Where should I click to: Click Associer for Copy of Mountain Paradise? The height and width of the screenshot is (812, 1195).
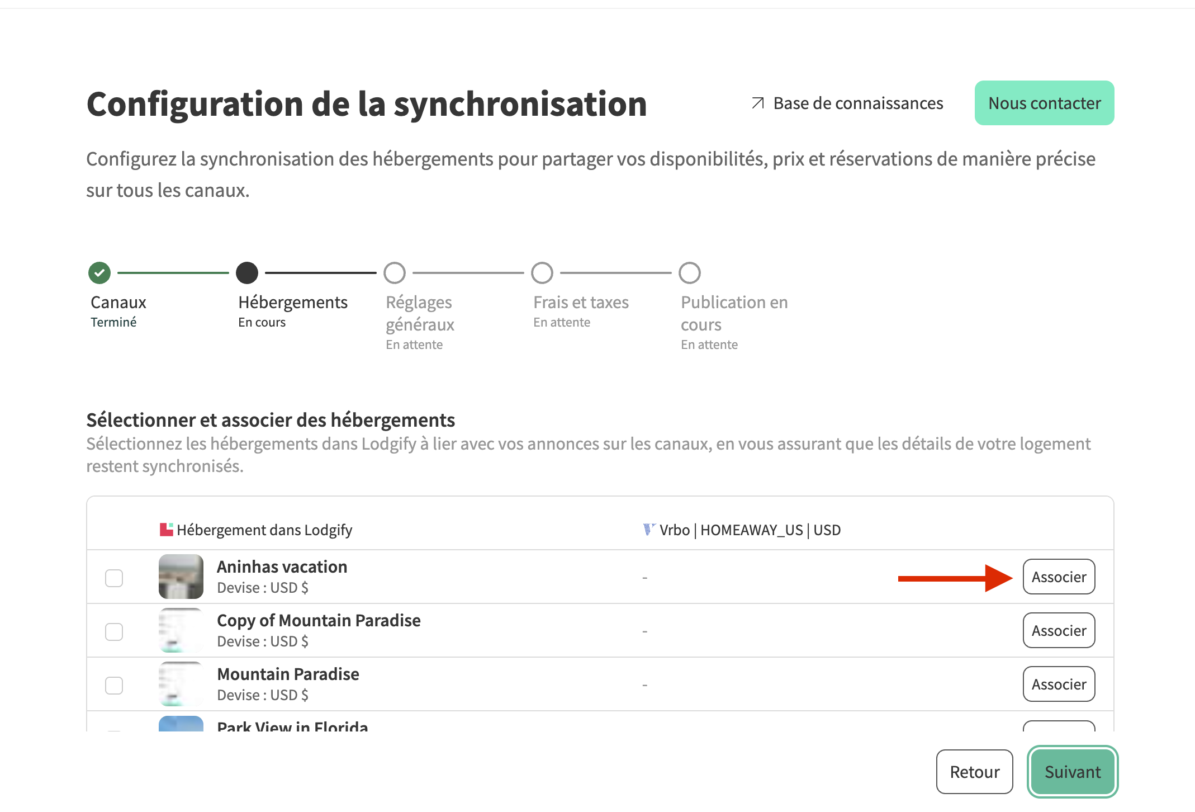click(x=1059, y=630)
